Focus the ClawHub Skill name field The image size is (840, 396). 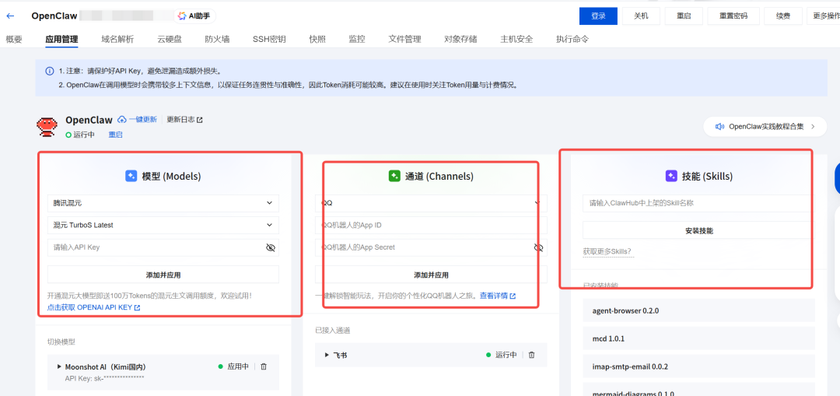point(699,203)
